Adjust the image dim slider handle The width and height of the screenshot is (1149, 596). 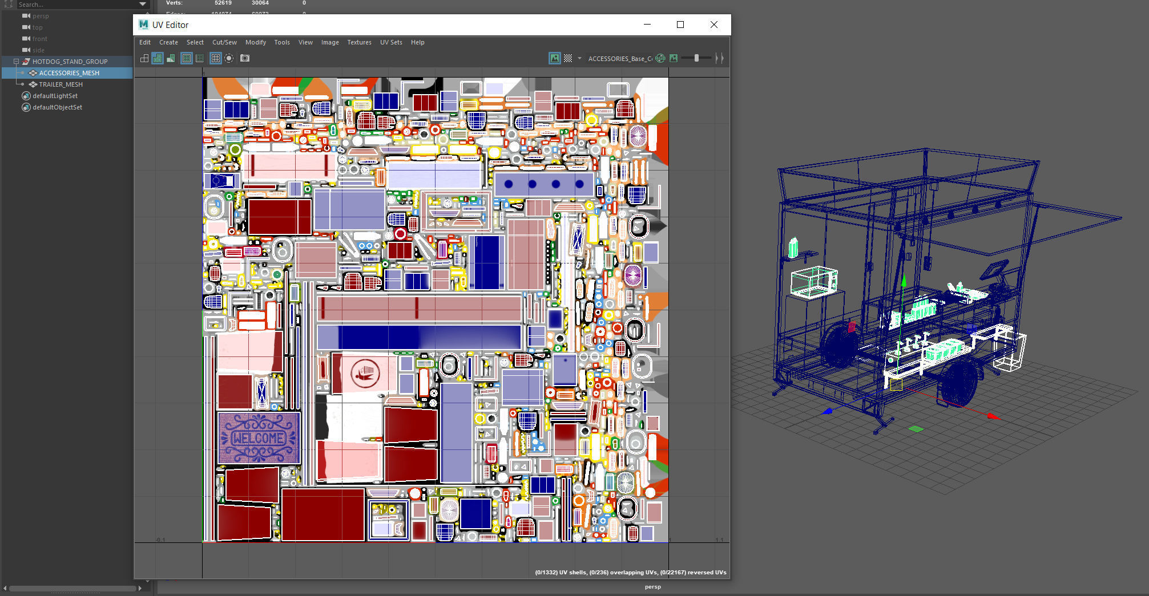tap(696, 58)
